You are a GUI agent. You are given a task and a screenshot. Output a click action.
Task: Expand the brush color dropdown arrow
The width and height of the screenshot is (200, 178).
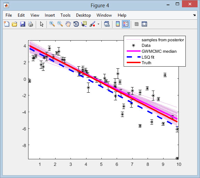tap(98, 24)
